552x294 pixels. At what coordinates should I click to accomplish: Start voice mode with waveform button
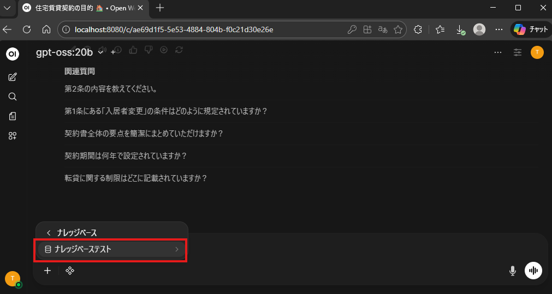point(533,271)
